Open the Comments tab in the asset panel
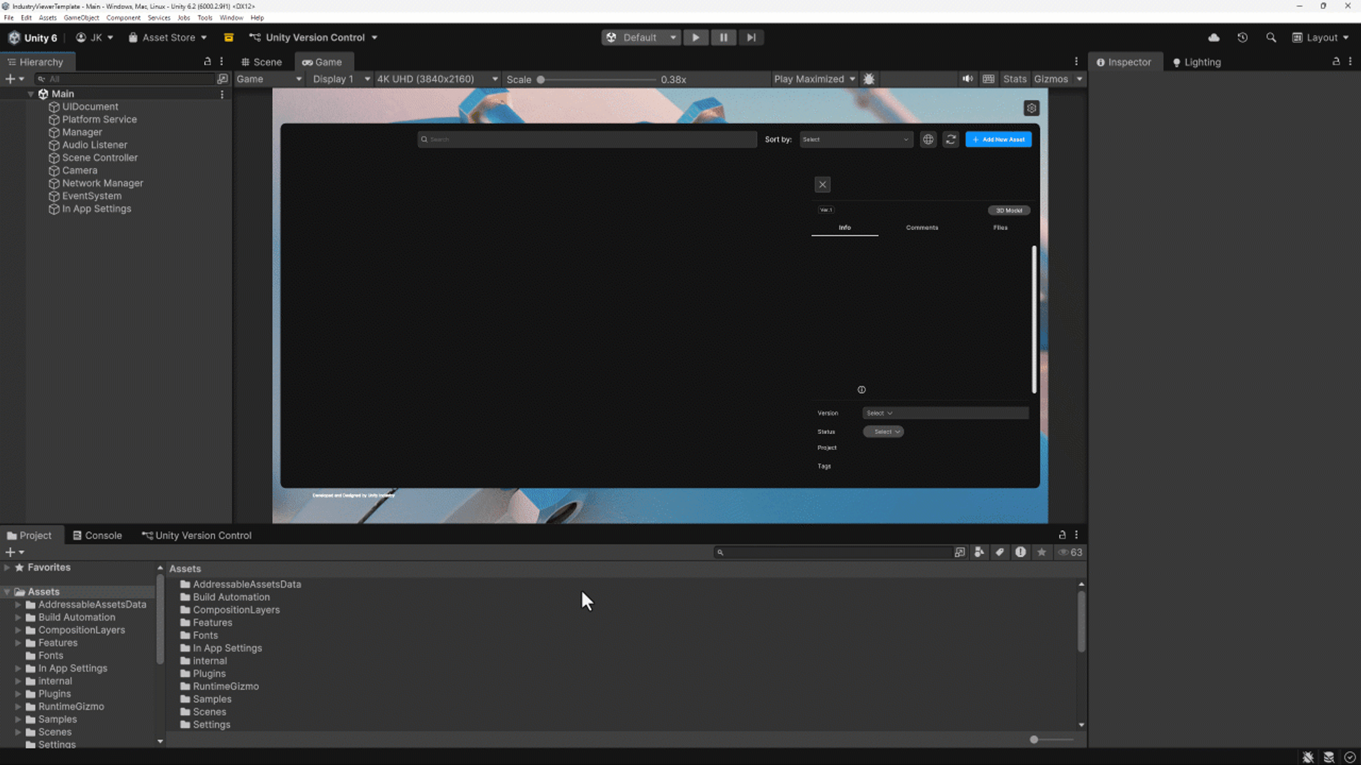This screenshot has height=765, width=1361. click(922, 227)
